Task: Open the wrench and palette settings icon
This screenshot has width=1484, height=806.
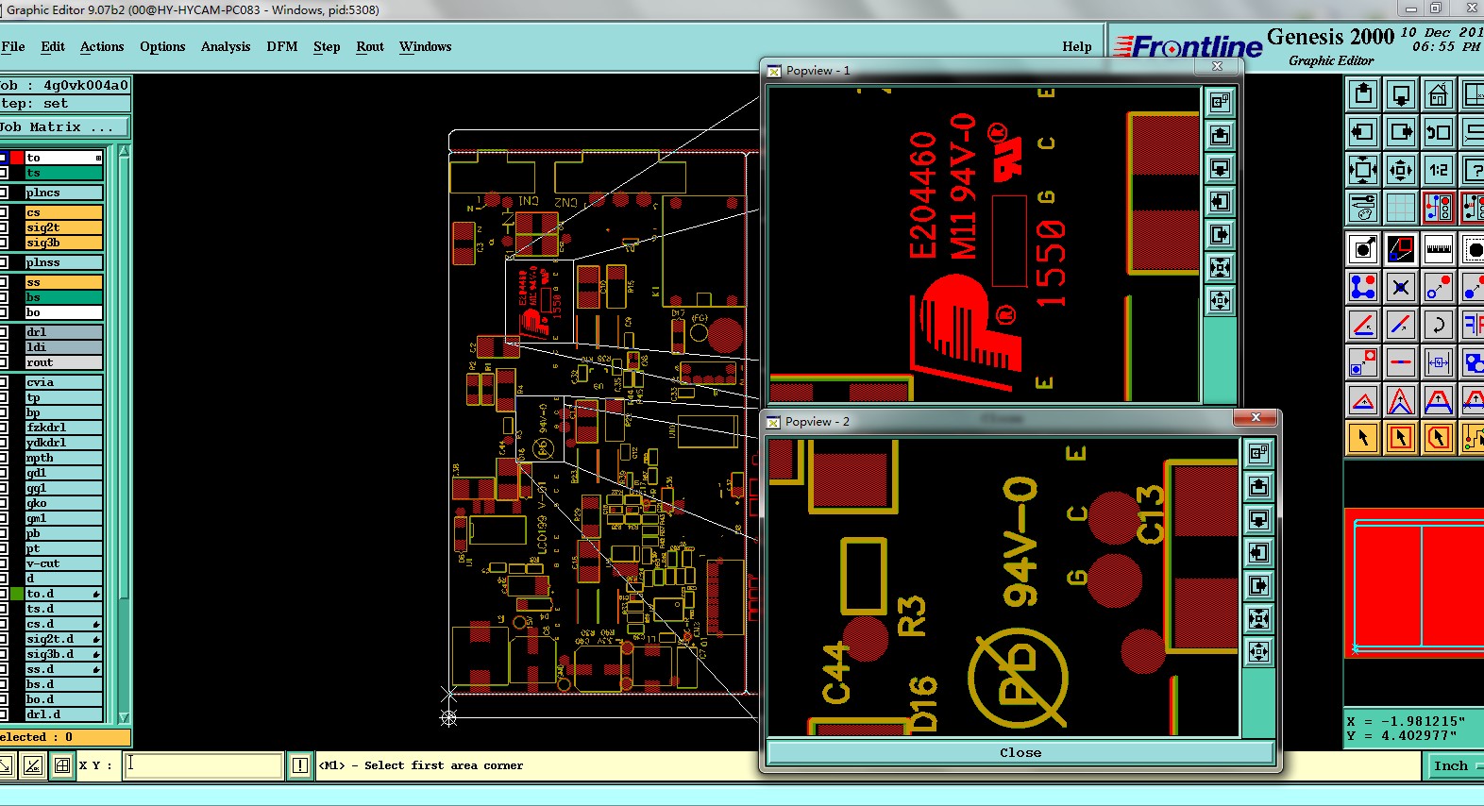Action: (1363, 207)
